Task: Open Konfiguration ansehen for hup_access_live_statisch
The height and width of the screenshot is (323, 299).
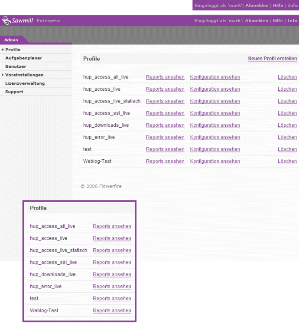Action: (215, 101)
